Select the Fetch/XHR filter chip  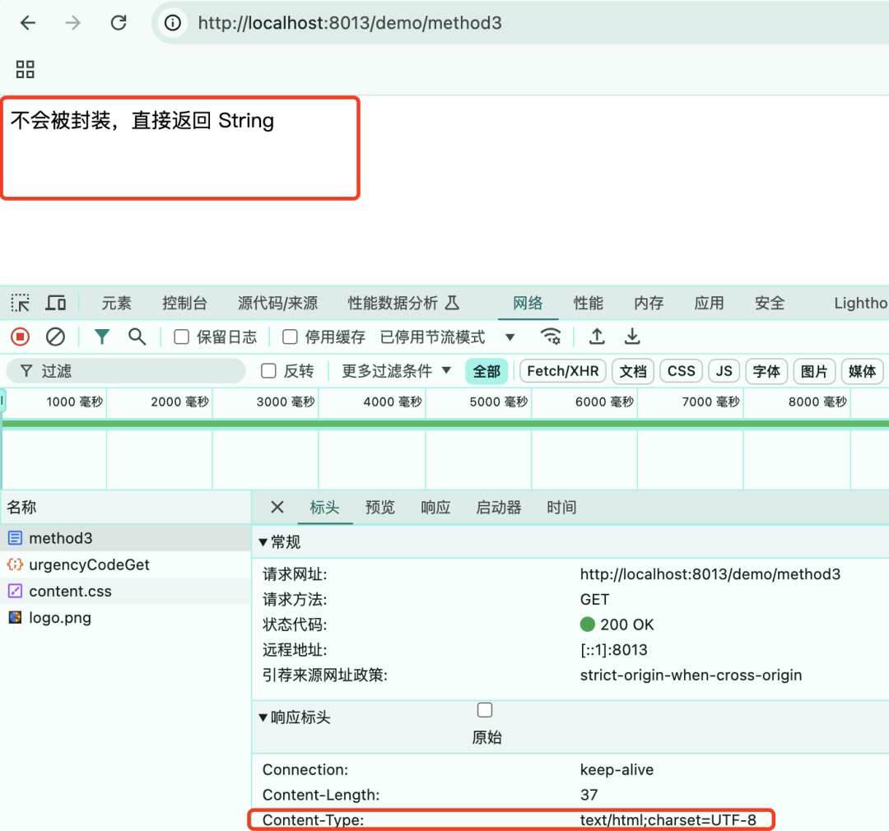click(x=562, y=371)
